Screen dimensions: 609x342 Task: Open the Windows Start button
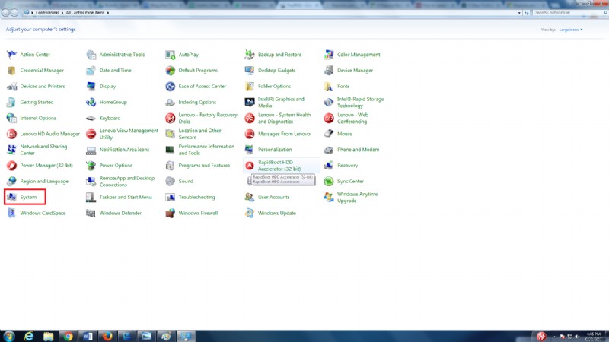tap(9, 336)
